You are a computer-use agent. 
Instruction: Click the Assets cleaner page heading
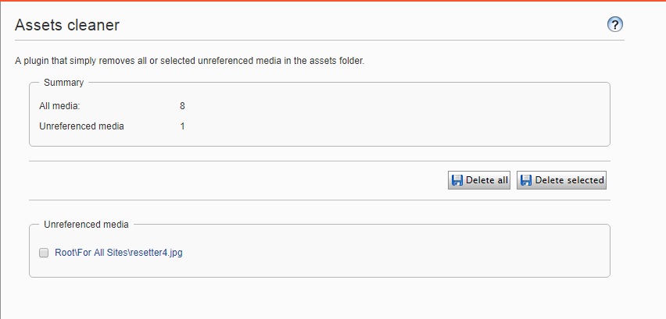point(67,25)
